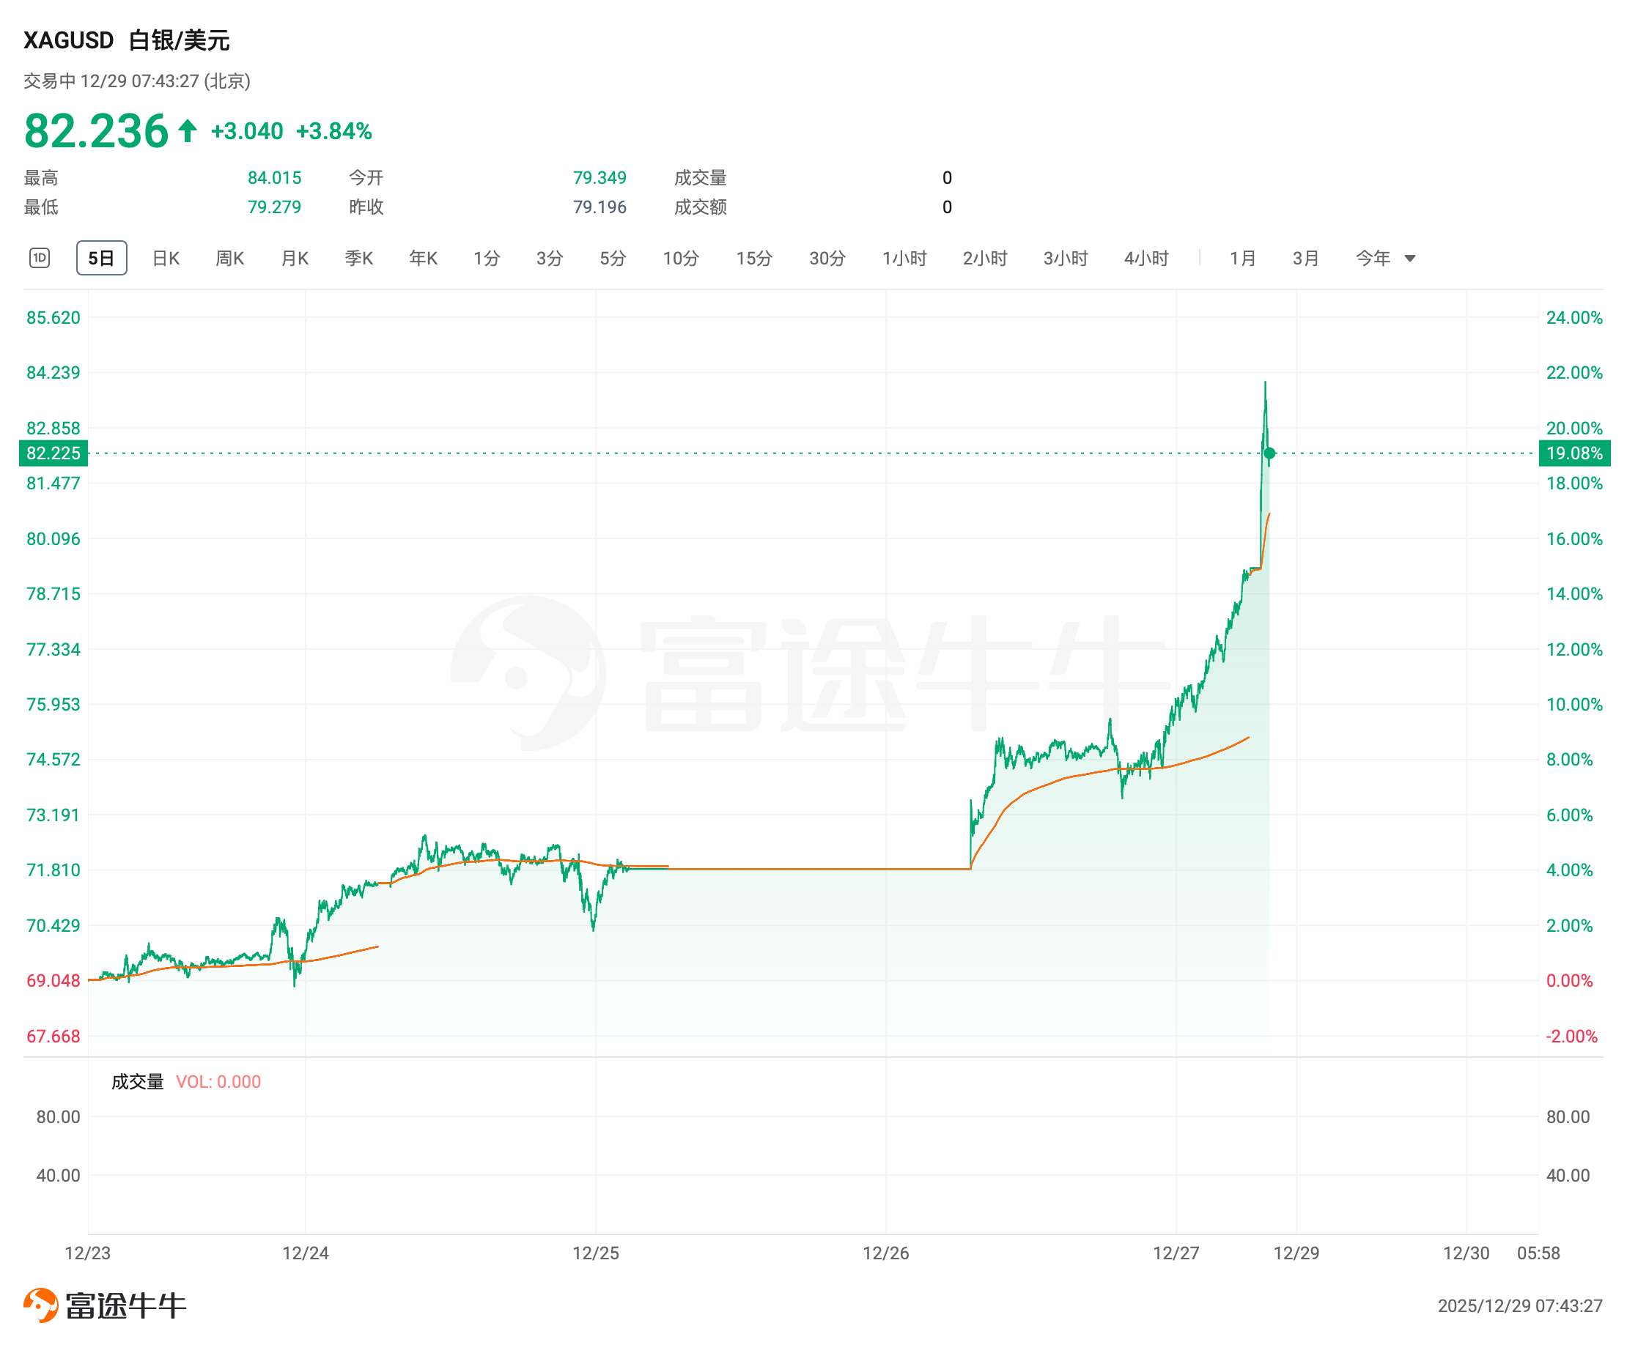The width and height of the screenshot is (1627, 1345).
Task: Expand the 今年 range dropdown arrow
Action: point(1410,259)
